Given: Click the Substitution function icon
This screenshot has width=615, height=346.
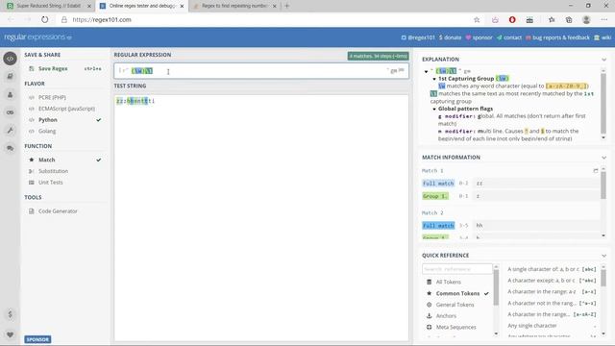Looking at the screenshot, I should (x=32, y=171).
